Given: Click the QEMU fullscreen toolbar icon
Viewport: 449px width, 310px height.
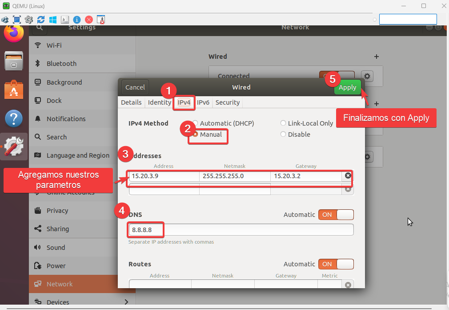Looking at the screenshot, I should [x=17, y=20].
